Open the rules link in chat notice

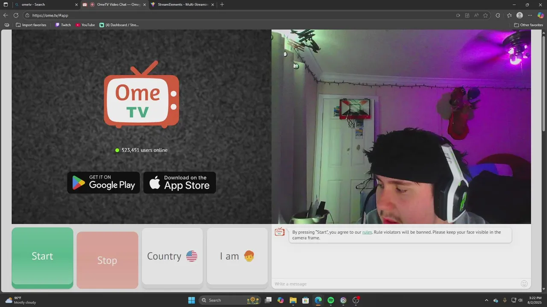pos(367,232)
